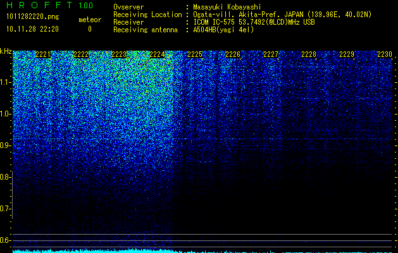
Task: Click the observer name Masayuki Kobayashi
Action: (227, 7)
